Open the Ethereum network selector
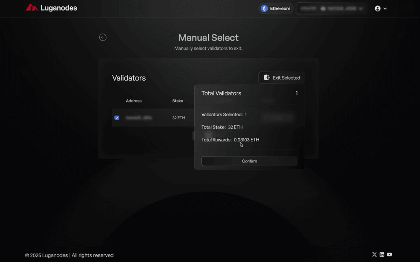The image size is (420, 262). coord(280,8)
